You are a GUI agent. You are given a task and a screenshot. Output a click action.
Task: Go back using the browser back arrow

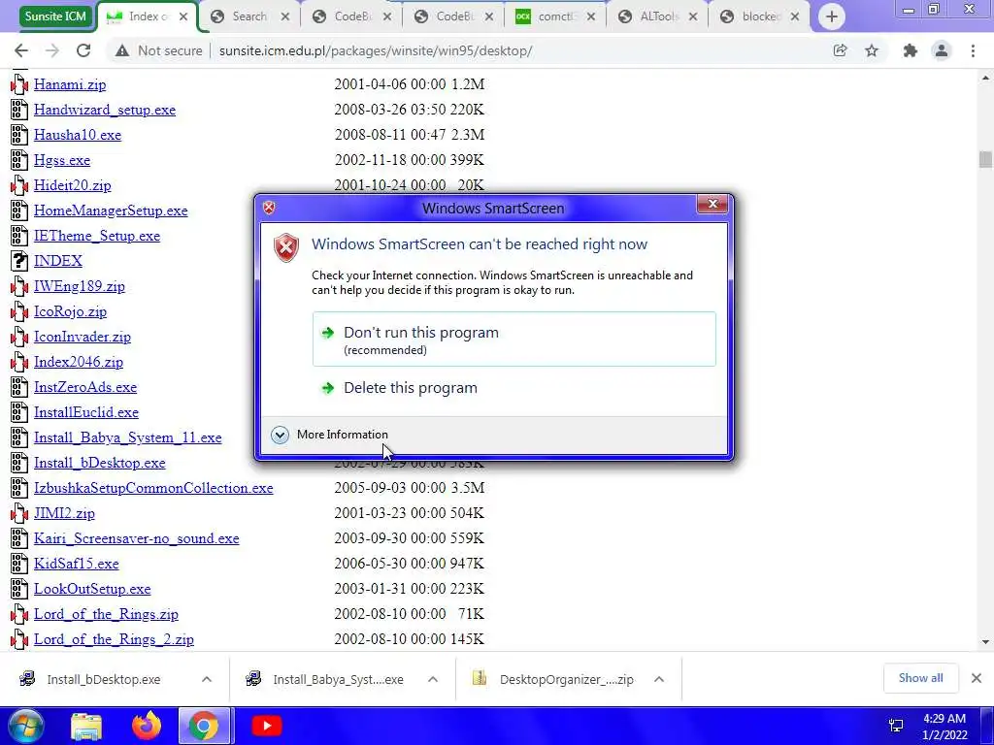[21, 50]
